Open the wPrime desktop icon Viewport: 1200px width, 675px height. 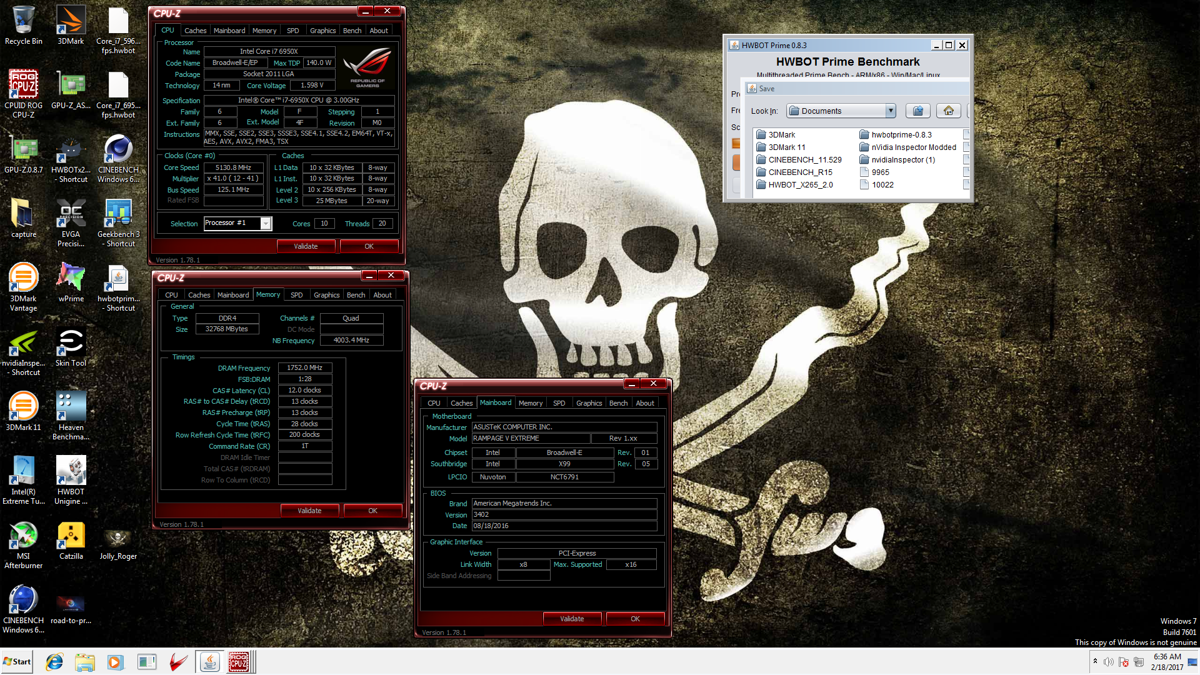coord(71,282)
